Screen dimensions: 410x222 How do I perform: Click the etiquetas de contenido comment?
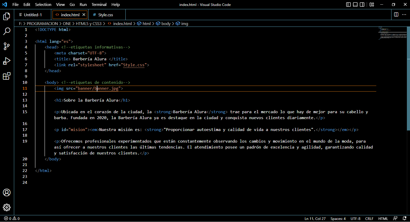click(96, 83)
